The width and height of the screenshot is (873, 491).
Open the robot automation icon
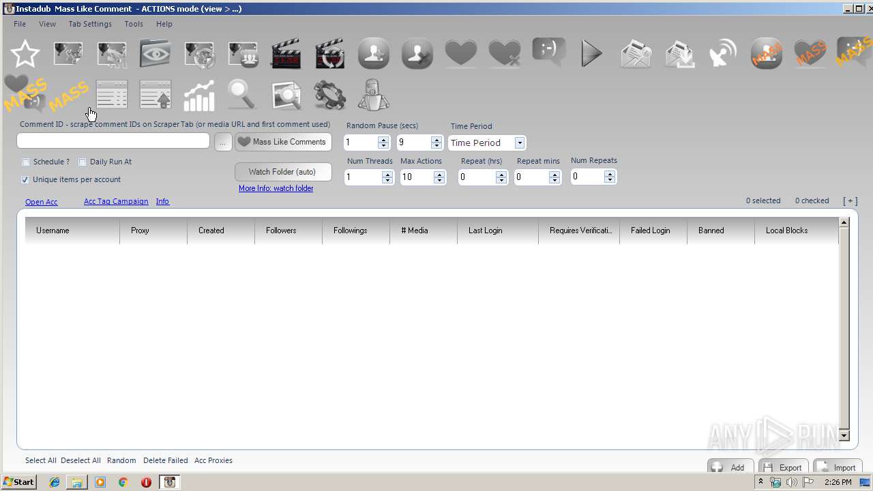coord(374,95)
